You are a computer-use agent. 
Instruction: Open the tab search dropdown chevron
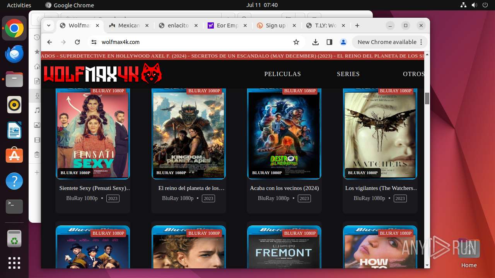49,25
